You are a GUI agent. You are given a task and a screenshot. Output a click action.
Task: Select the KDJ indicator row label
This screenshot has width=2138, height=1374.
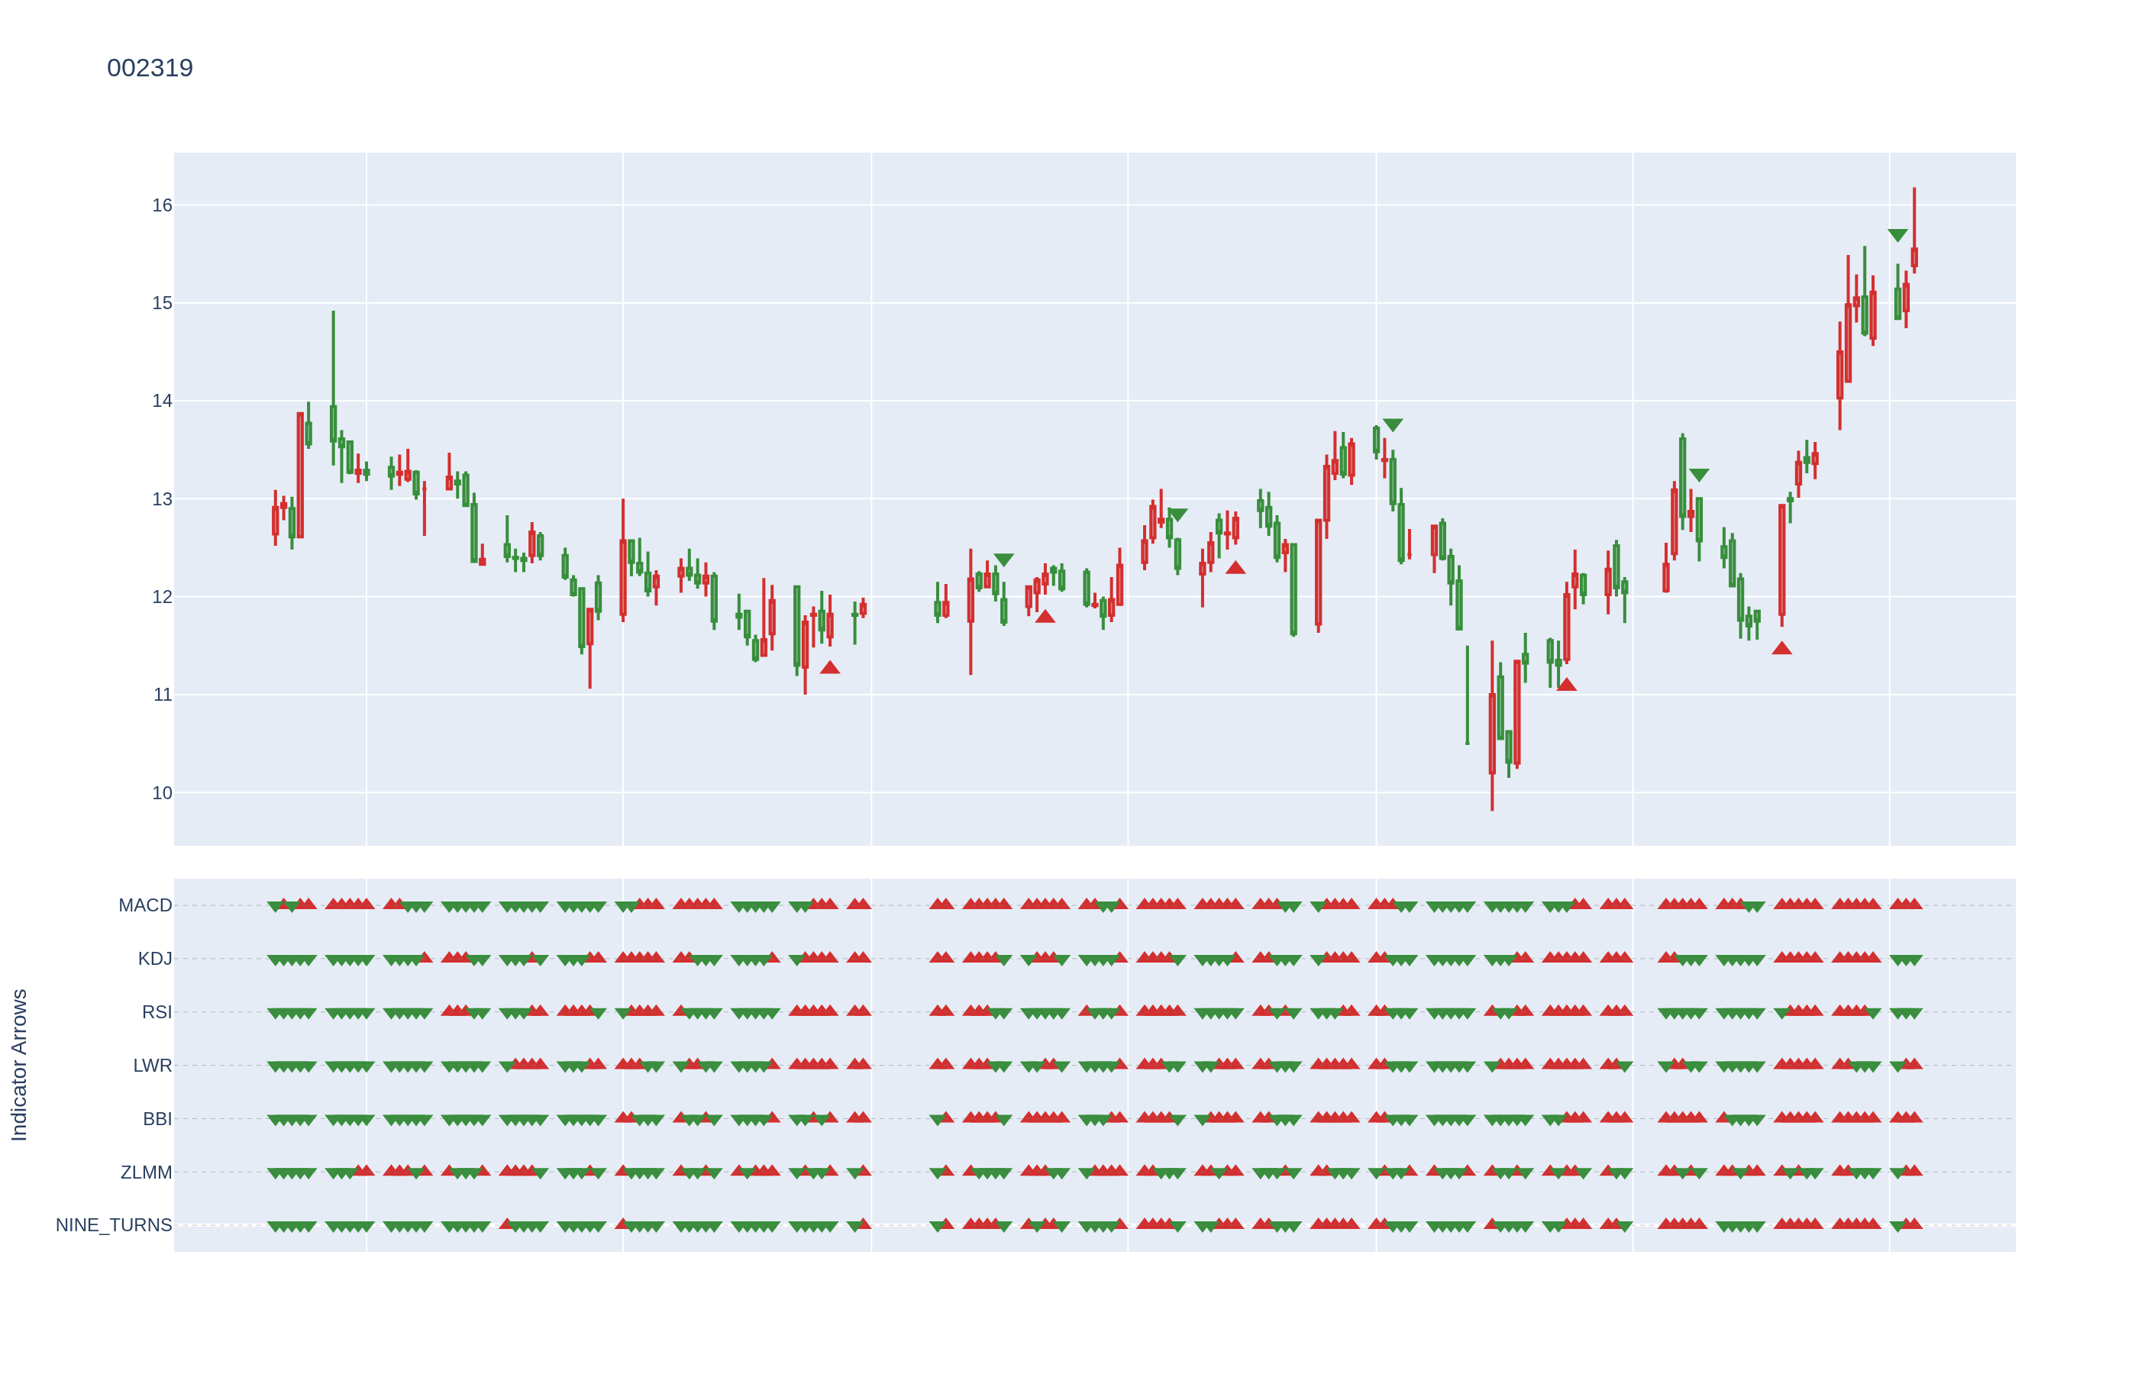(x=154, y=959)
